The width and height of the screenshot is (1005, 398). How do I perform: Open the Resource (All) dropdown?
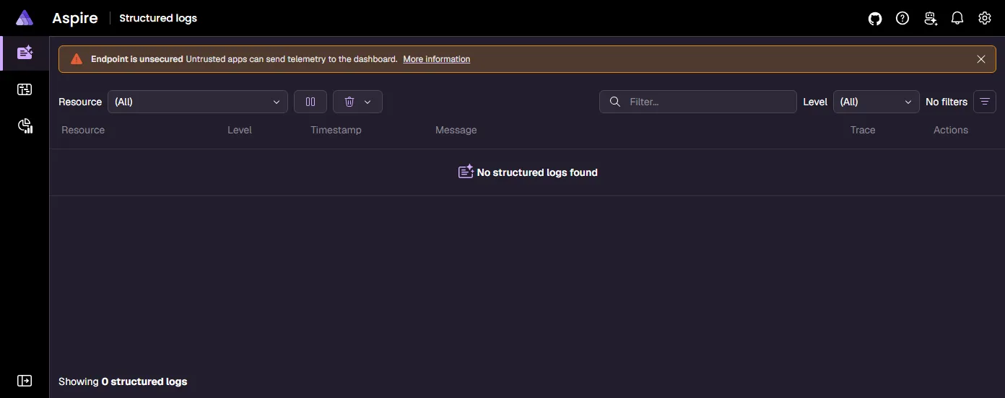tap(198, 102)
